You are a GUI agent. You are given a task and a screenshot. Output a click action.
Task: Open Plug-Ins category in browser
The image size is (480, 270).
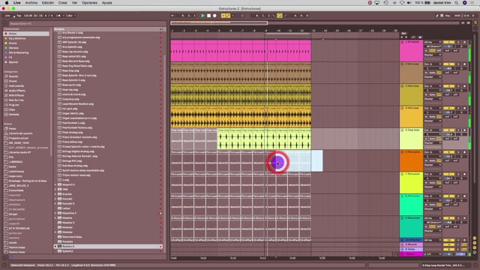(13, 105)
